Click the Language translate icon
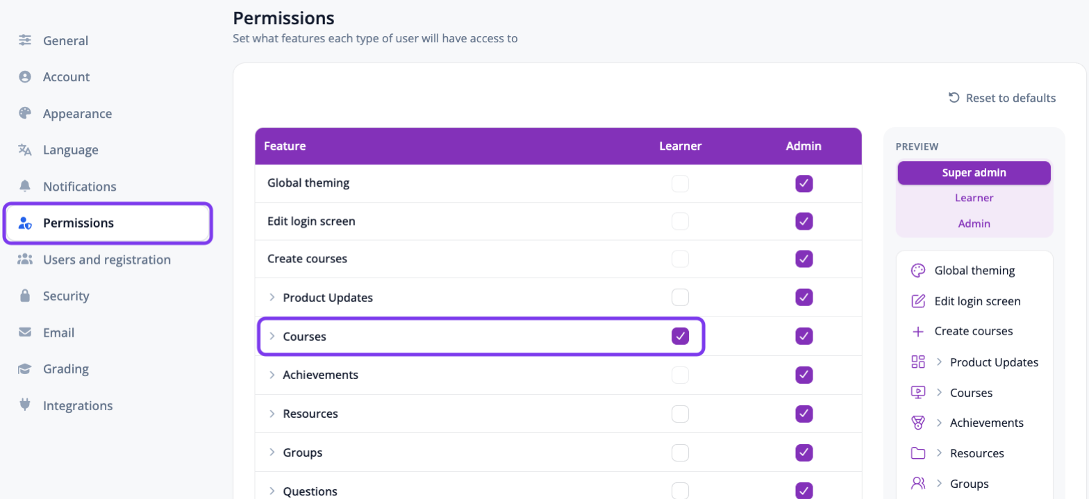Screen dimensions: 1089x499 pyautogui.click(x=25, y=150)
